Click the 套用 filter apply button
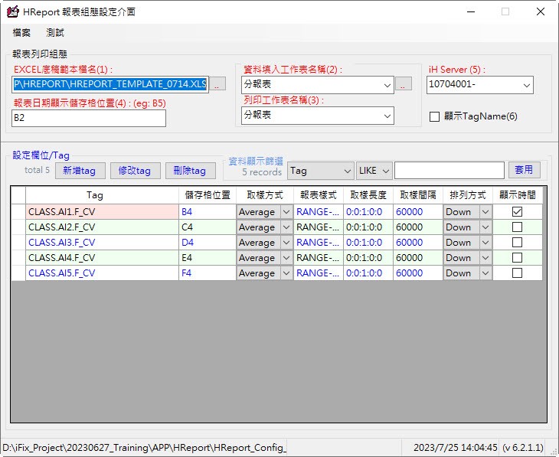 [x=524, y=170]
